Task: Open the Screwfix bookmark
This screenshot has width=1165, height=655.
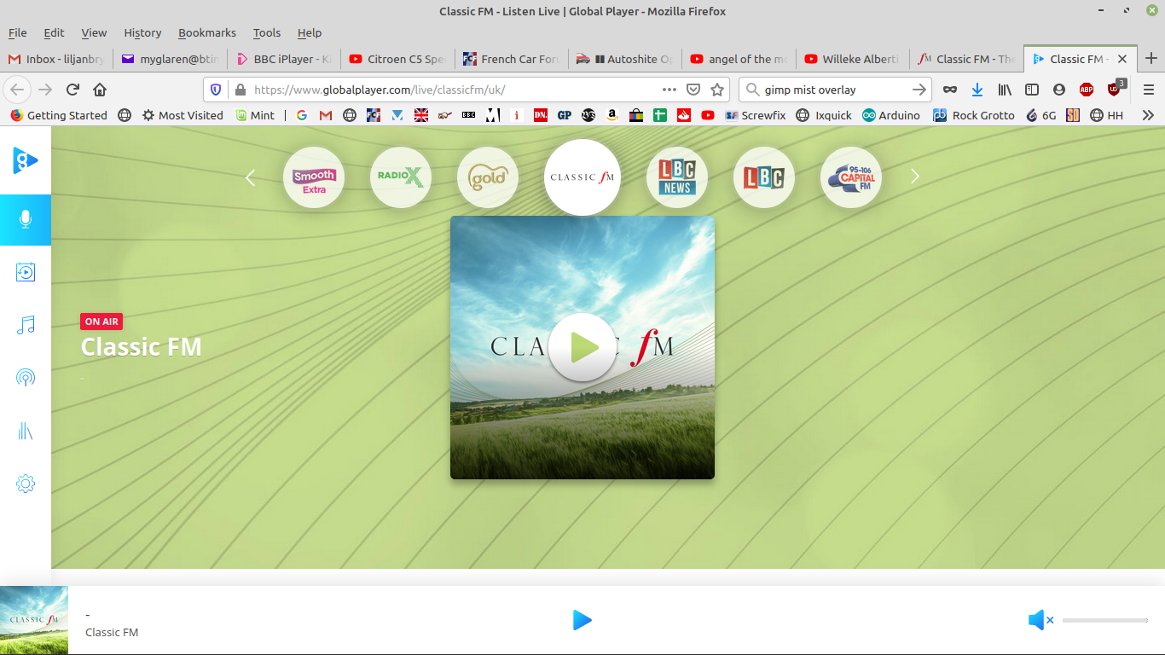Action: 755,115
